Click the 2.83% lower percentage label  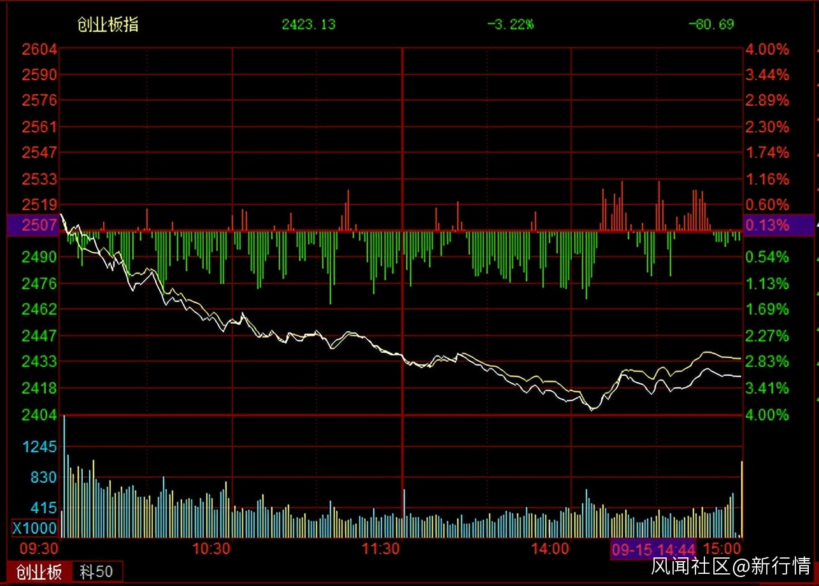pos(767,362)
